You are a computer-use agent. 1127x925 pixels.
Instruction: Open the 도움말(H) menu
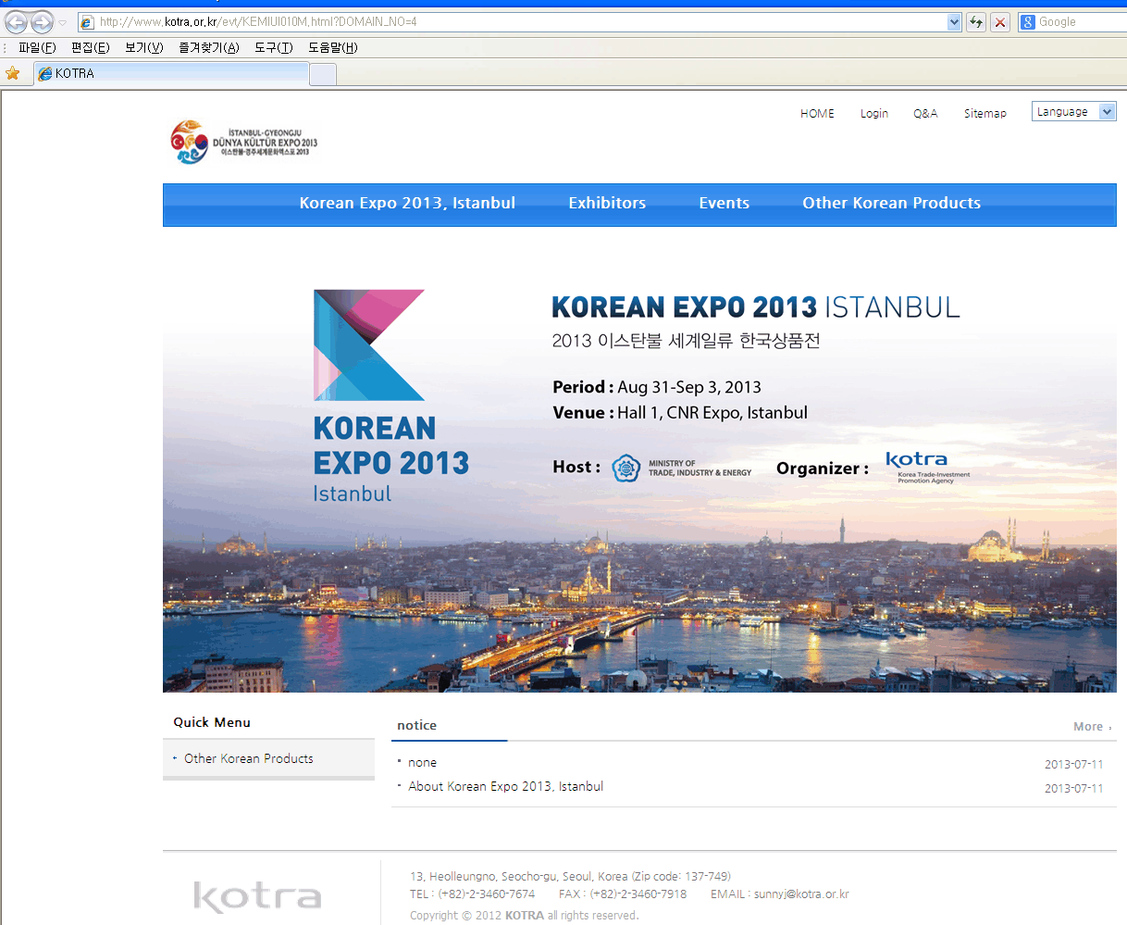click(333, 47)
